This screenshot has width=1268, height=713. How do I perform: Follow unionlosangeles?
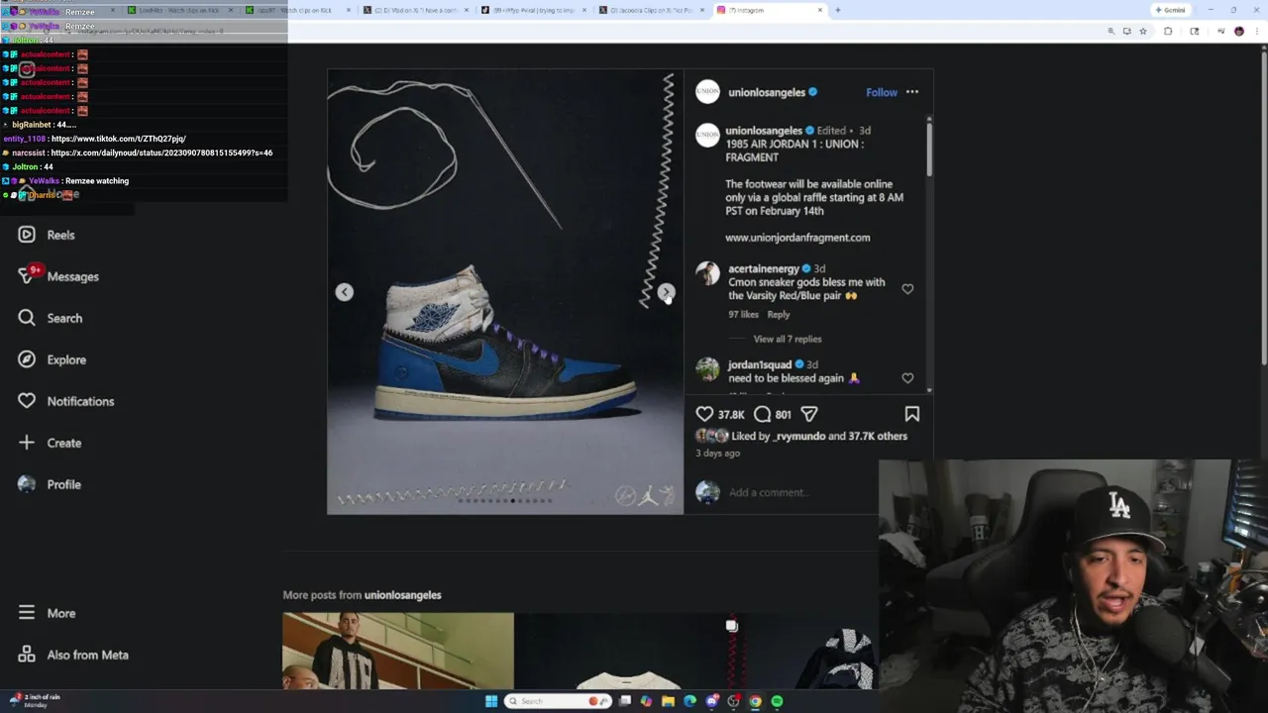coord(881,92)
